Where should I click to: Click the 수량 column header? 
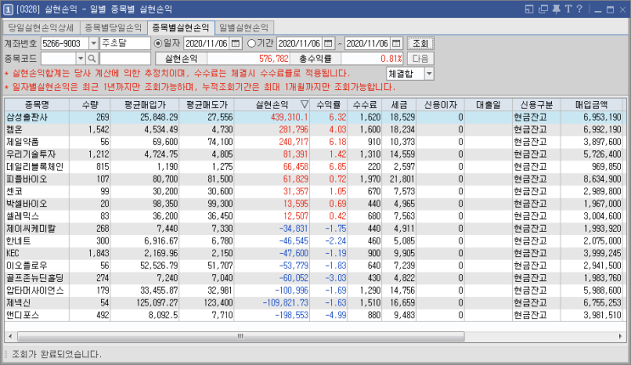point(90,104)
